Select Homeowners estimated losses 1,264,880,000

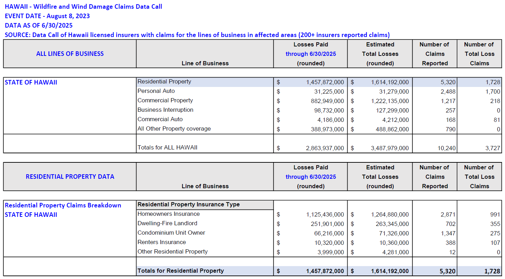point(390,215)
